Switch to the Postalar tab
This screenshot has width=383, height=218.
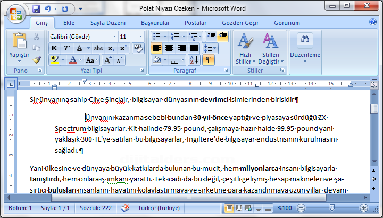pyautogui.click(x=195, y=23)
